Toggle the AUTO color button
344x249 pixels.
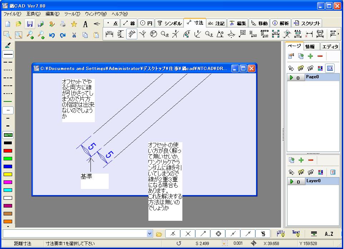pos(8,135)
